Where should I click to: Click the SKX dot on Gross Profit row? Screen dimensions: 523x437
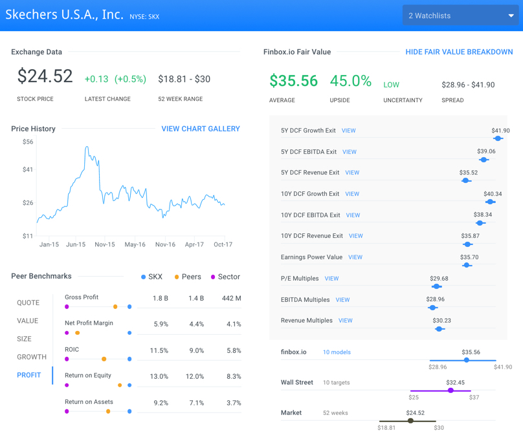pyautogui.click(x=129, y=307)
